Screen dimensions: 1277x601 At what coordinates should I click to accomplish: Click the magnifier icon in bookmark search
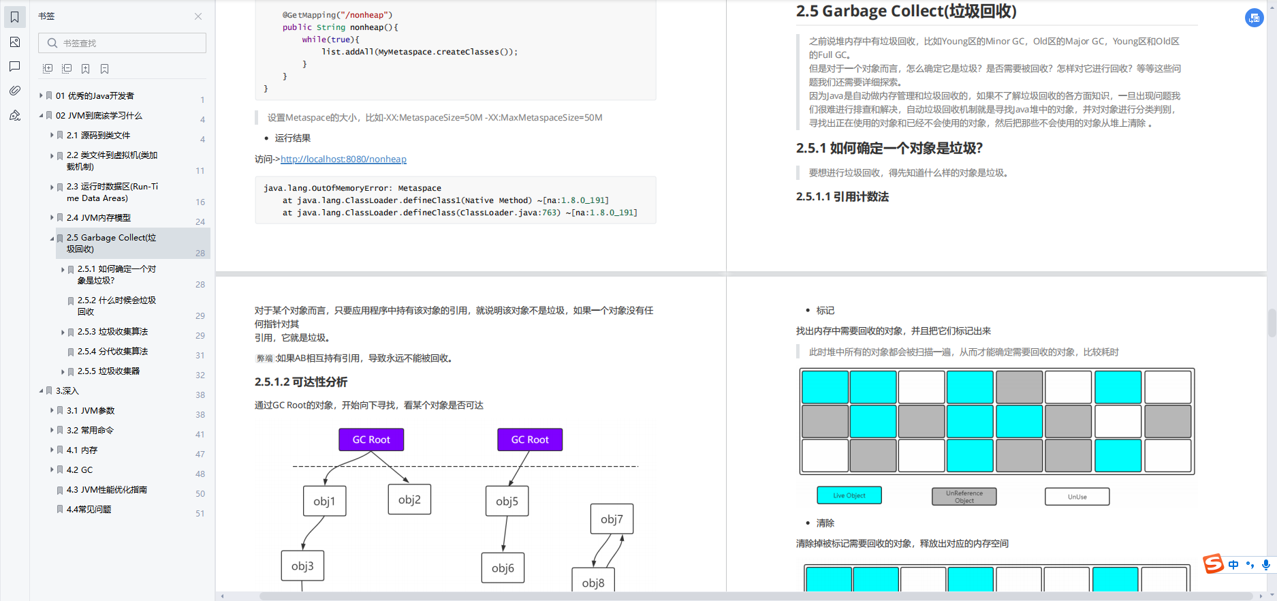(52, 43)
